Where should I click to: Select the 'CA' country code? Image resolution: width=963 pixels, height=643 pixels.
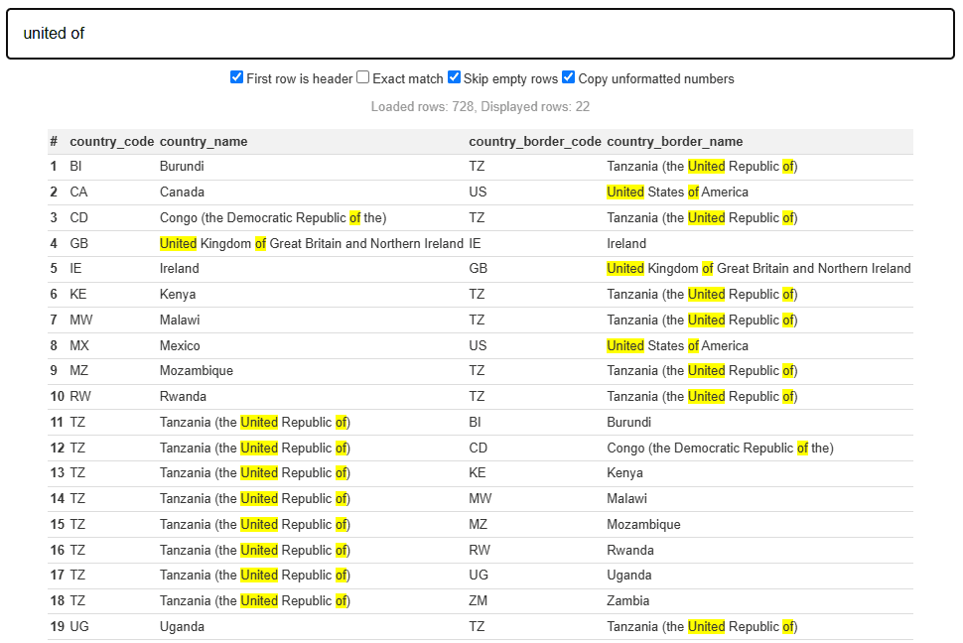pyautogui.click(x=78, y=193)
